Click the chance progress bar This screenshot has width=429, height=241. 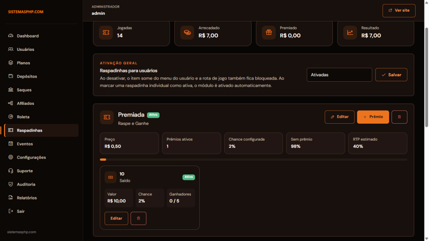coord(253,160)
